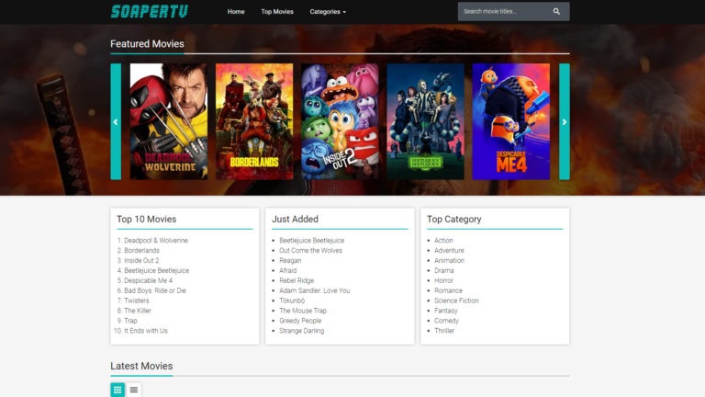
Task: Browse the Science Fiction category
Action: pyautogui.click(x=456, y=301)
